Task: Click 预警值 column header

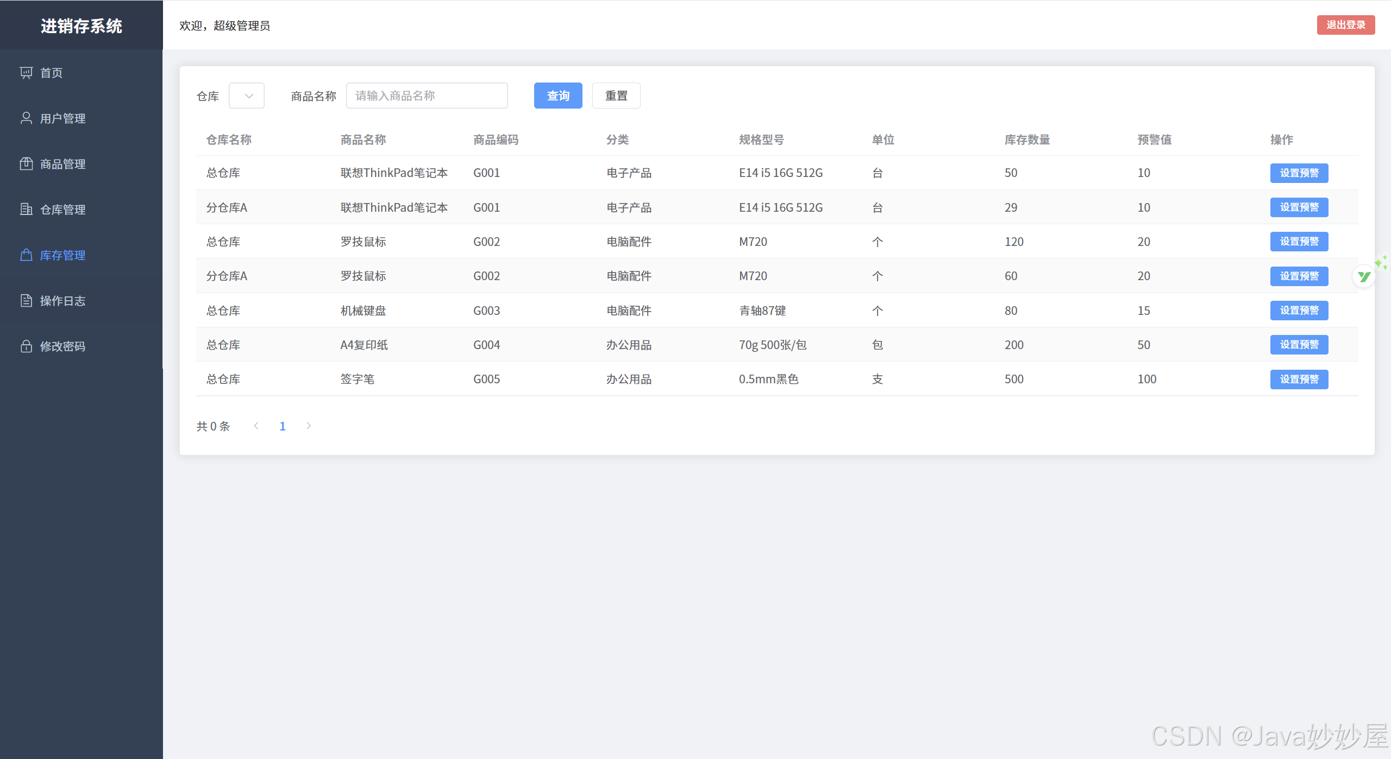Action: [1155, 140]
